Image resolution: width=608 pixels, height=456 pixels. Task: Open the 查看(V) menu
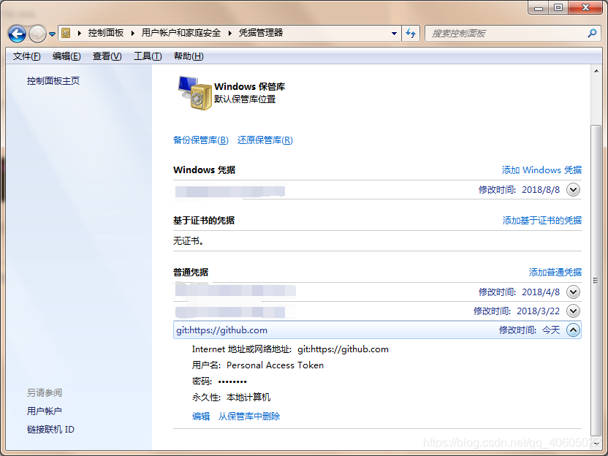pyautogui.click(x=107, y=56)
